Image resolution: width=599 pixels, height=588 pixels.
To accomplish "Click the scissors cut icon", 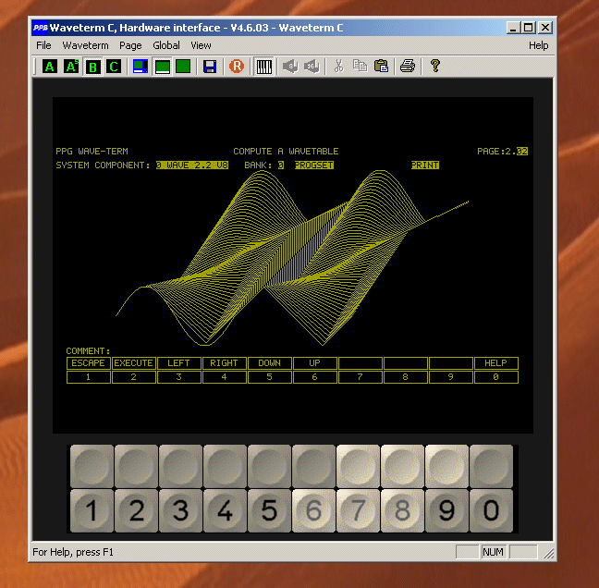I will pyautogui.click(x=338, y=67).
